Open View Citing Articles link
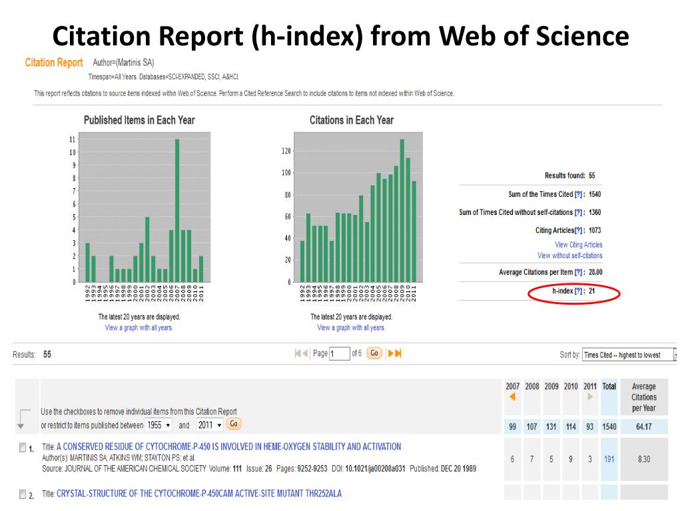682x511 pixels. [x=579, y=245]
